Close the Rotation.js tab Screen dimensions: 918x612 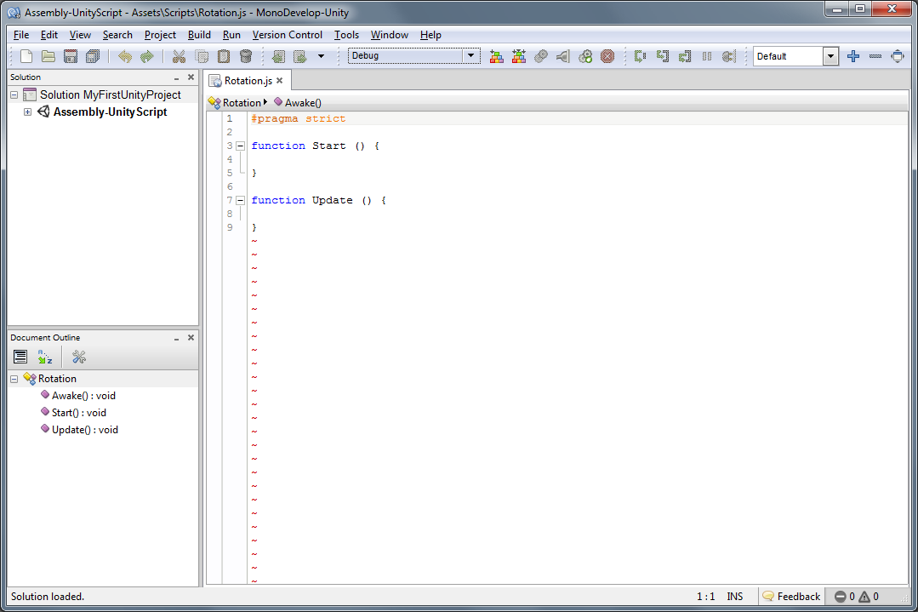click(280, 81)
